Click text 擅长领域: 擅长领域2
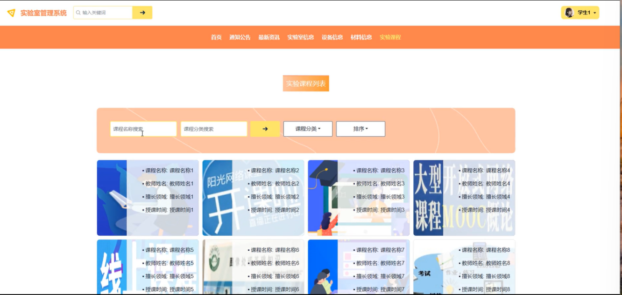This screenshot has height=295, width=622. [275, 197]
